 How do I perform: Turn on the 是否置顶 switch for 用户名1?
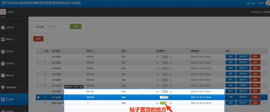pyautogui.click(x=164, y=57)
